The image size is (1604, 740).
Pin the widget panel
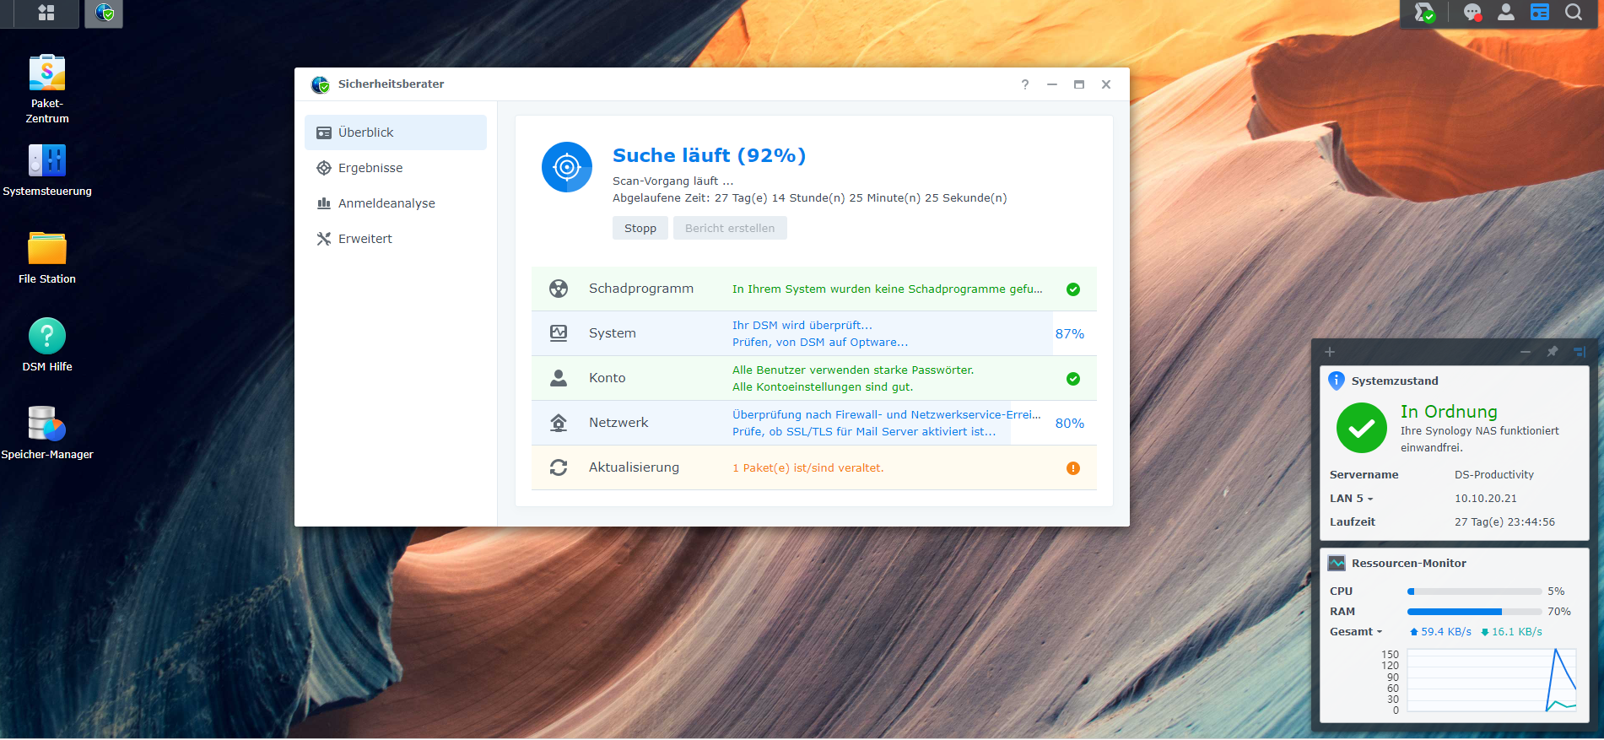coord(1553,352)
